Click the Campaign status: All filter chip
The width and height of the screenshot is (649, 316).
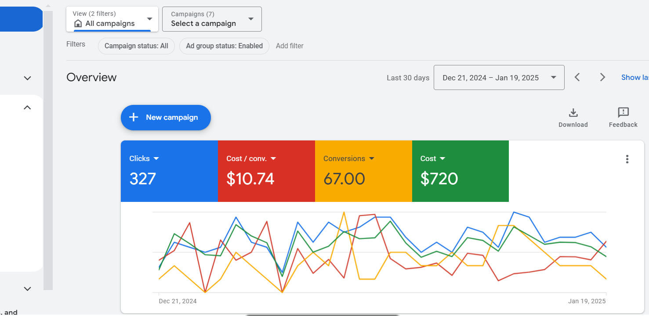point(136,46)
